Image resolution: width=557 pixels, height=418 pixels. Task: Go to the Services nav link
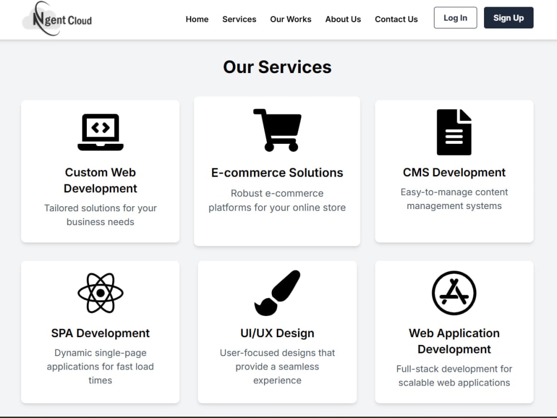tap(239, 19)
